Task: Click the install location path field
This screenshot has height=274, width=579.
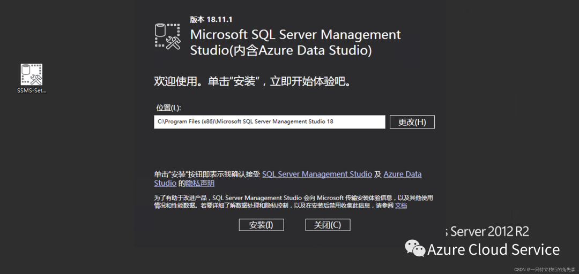Action: [269, 122]
